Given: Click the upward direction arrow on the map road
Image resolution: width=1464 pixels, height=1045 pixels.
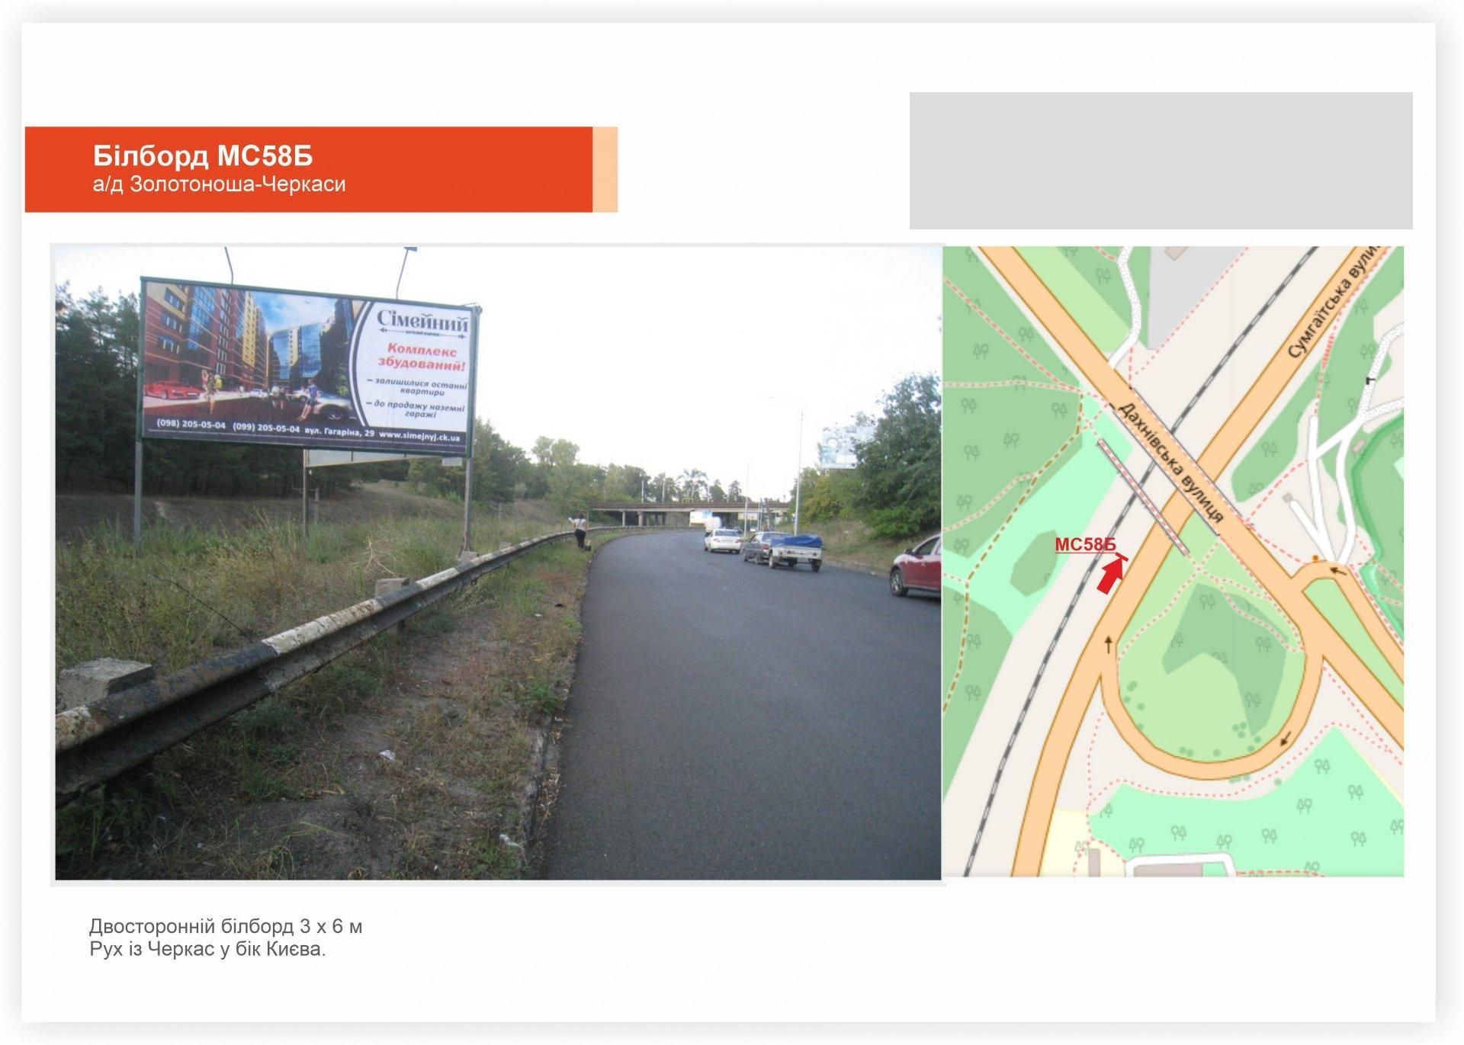Looking at the screenshot, I should tap(1109, 646).
